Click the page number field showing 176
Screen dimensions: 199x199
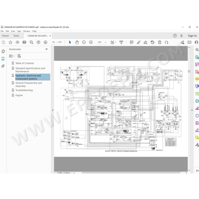point(53,42)
